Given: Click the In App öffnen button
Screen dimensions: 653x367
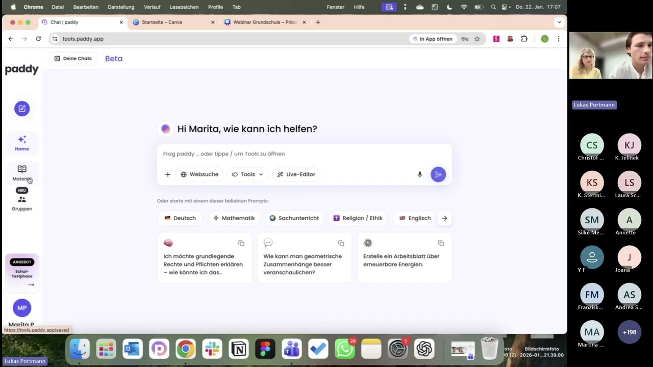Looking at the screenshot, I should (x=432, y=39).
